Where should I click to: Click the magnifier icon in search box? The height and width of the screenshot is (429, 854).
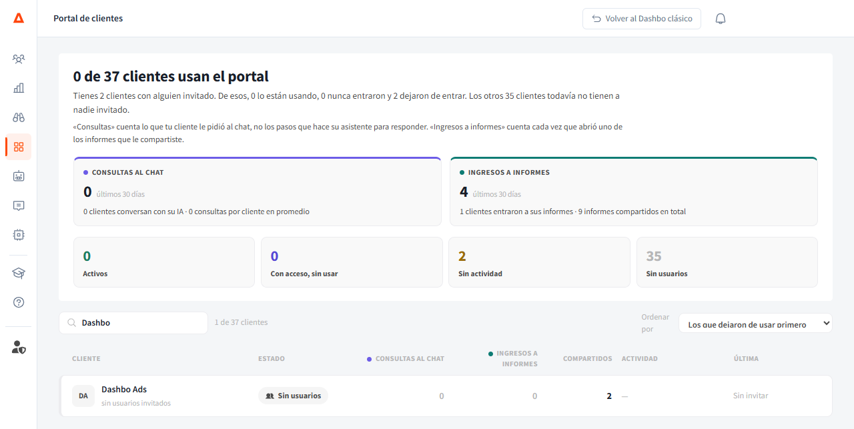pyautogui.click(x=71, y=323)
